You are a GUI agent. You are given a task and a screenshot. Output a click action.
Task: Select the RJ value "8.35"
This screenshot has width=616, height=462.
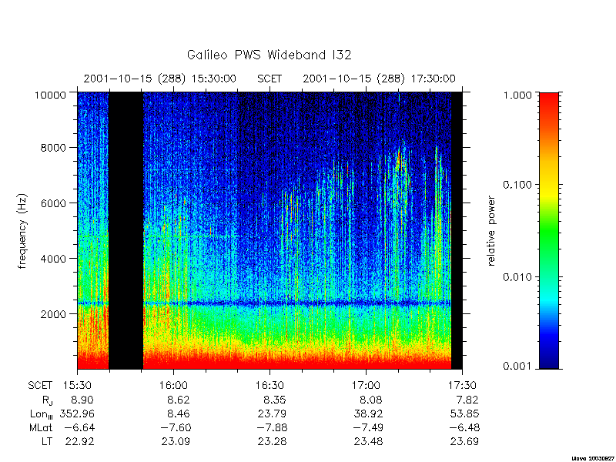point(274,400)
